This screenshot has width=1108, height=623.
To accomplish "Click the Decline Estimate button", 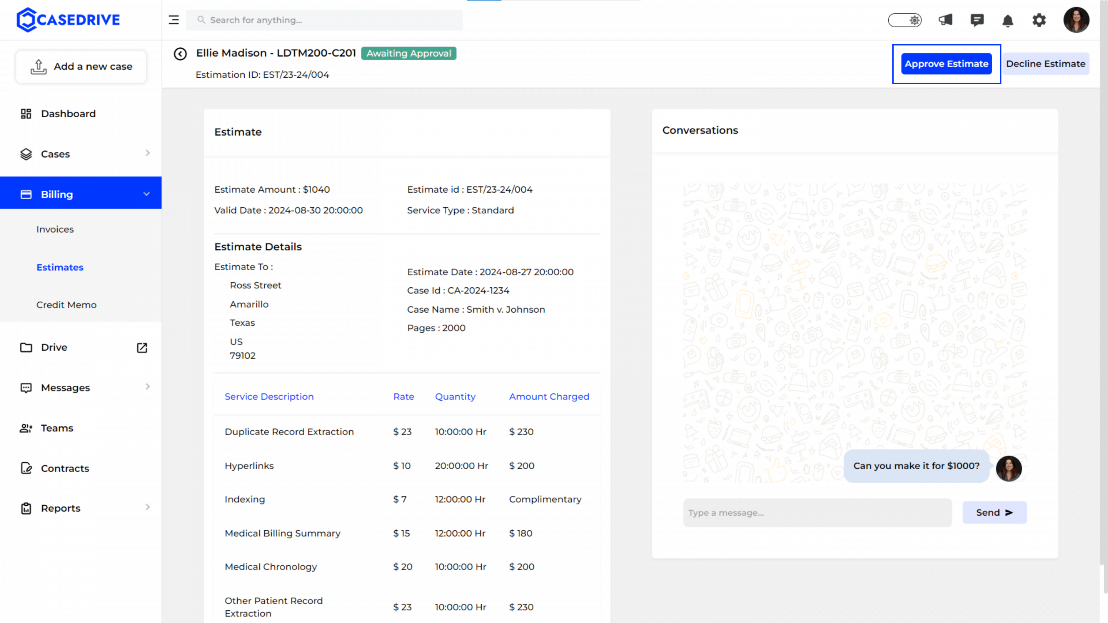I will click(1046, 63).
